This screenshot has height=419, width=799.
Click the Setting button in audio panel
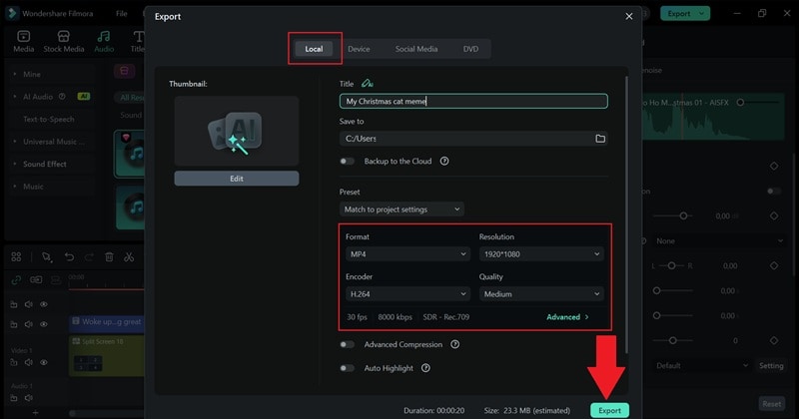pos(771,365)
